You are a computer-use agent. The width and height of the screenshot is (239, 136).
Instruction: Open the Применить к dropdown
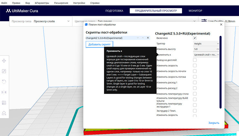(206, 55)
